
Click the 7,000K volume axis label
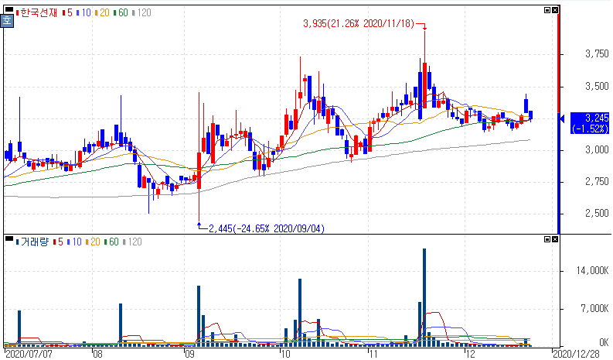595,309
